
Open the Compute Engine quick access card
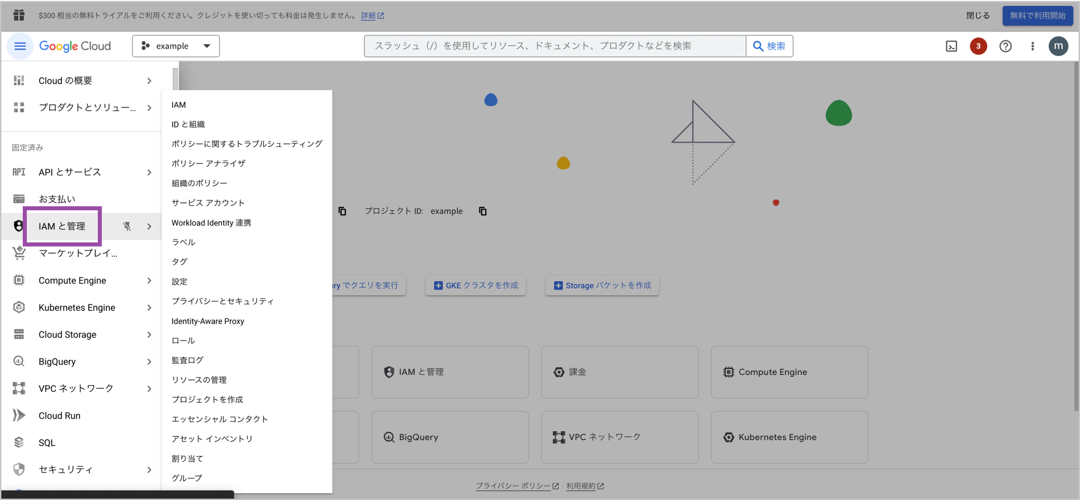click(789, 372)
